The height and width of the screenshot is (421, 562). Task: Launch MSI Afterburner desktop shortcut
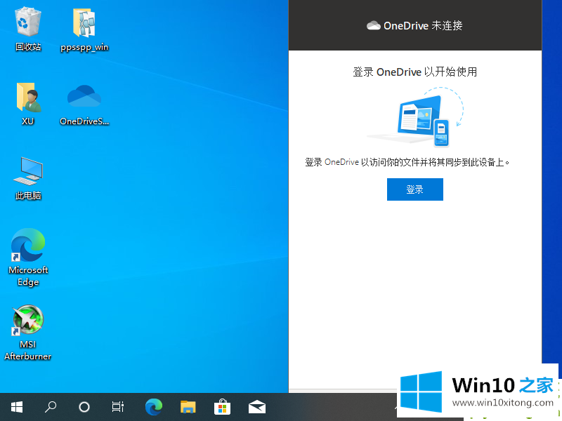[x=27, y=332]
